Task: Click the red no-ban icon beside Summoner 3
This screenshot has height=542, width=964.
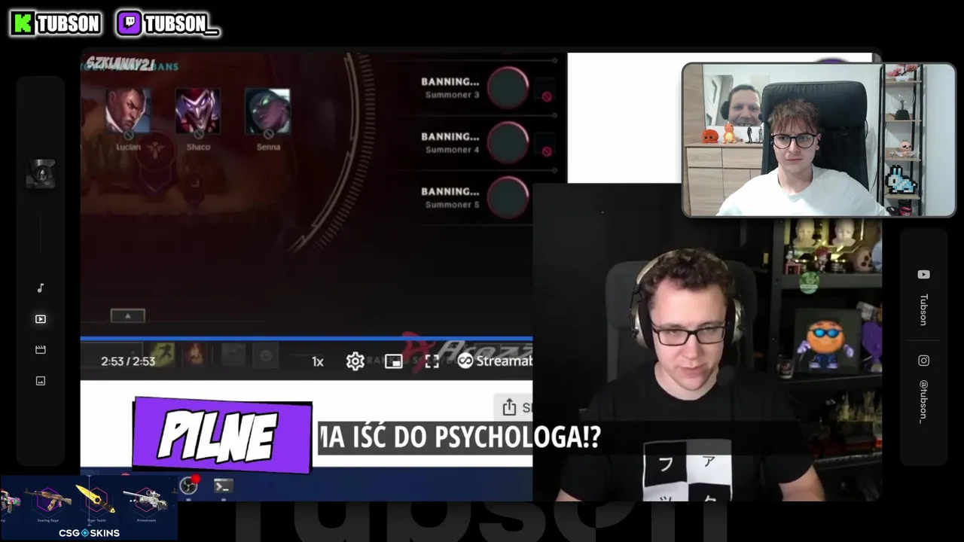Action: [547, 96]
